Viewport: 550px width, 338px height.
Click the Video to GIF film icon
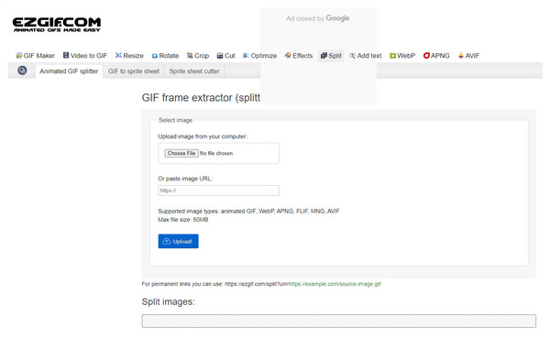(66, 55)
